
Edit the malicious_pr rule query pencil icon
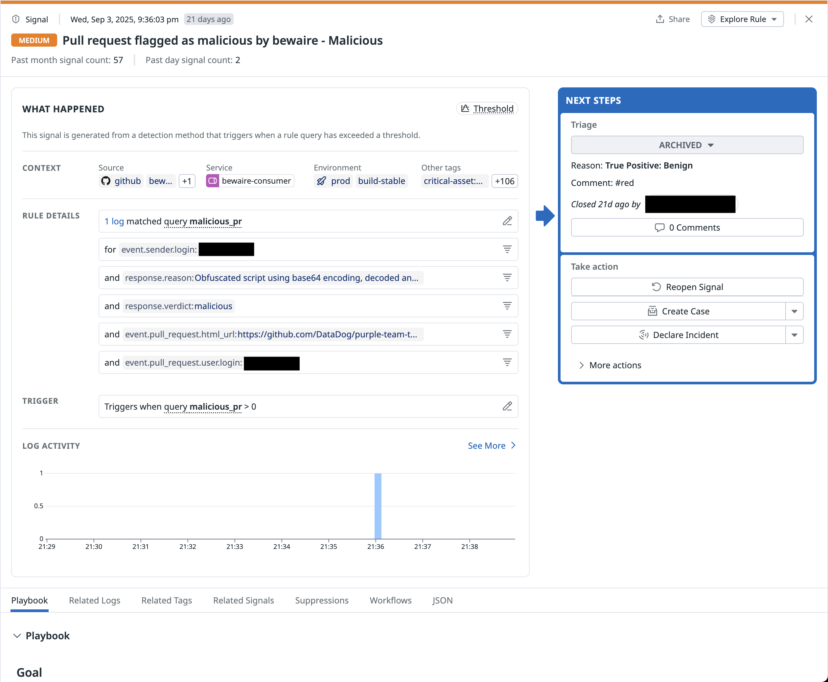[507, 221]
